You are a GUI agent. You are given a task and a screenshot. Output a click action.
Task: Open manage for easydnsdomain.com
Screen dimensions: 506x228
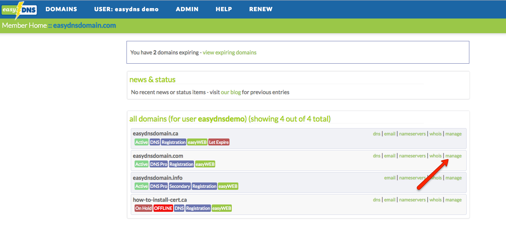454,156
